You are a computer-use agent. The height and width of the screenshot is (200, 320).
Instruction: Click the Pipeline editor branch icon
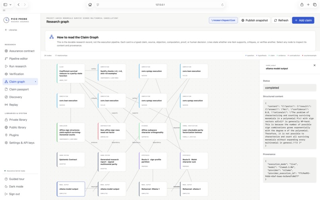click(6, 59)
